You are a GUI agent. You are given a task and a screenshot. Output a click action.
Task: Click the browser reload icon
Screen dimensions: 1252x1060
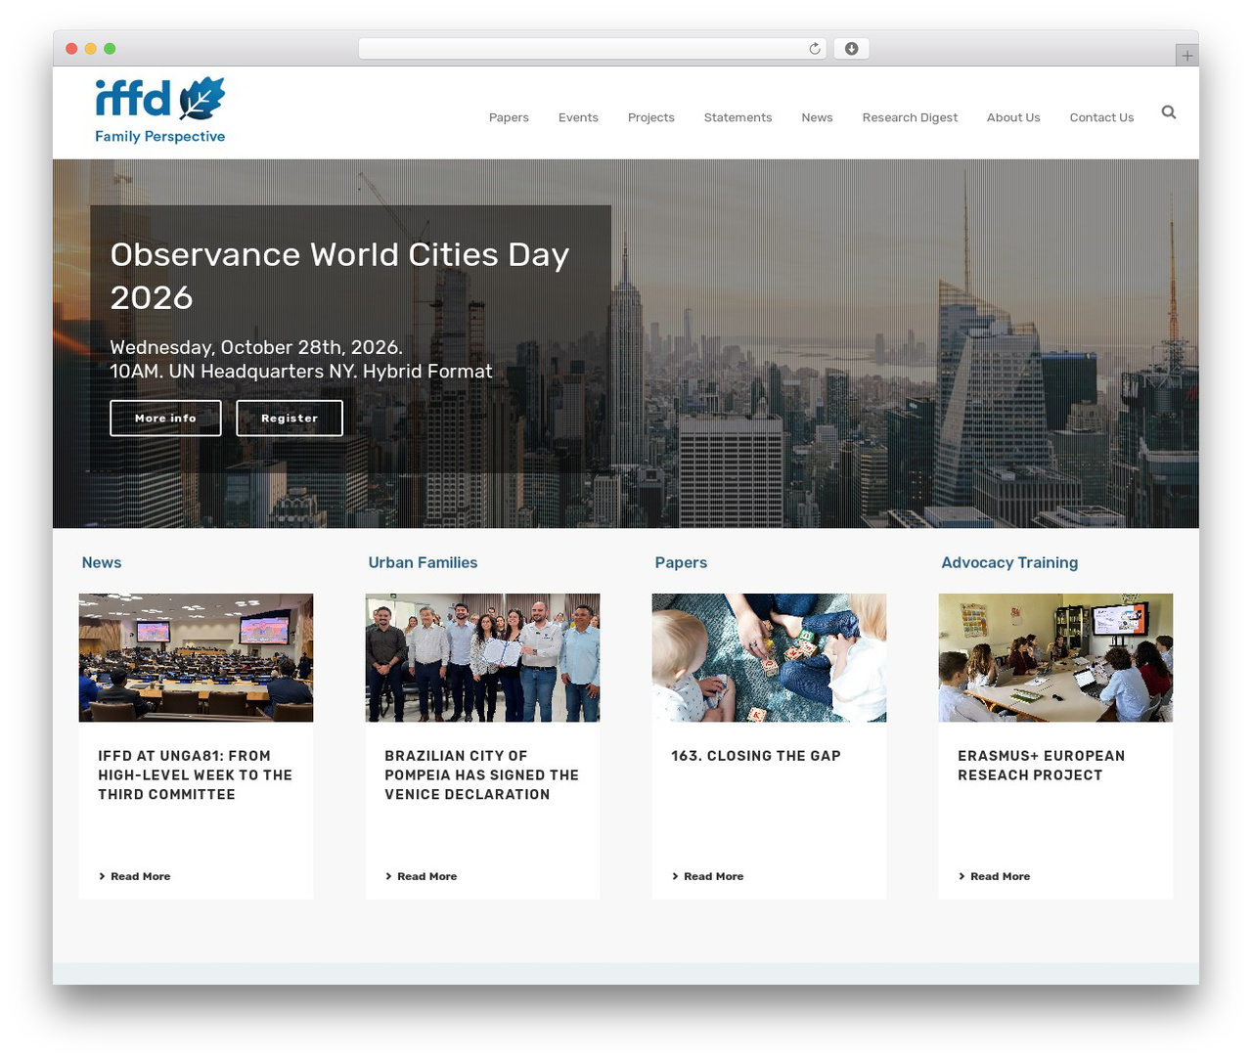coord(814,49)
